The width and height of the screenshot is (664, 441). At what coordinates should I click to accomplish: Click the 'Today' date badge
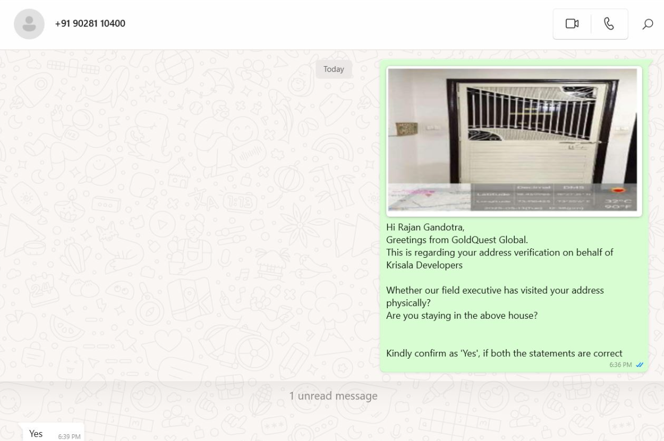point(334,69)
